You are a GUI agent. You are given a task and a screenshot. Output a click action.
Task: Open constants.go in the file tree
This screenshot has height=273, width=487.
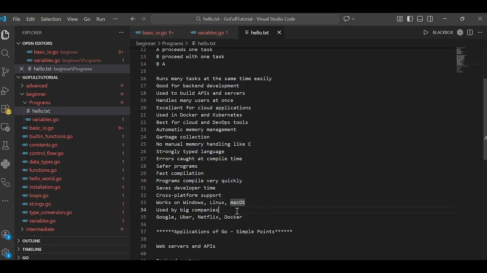tap(43, 145)
